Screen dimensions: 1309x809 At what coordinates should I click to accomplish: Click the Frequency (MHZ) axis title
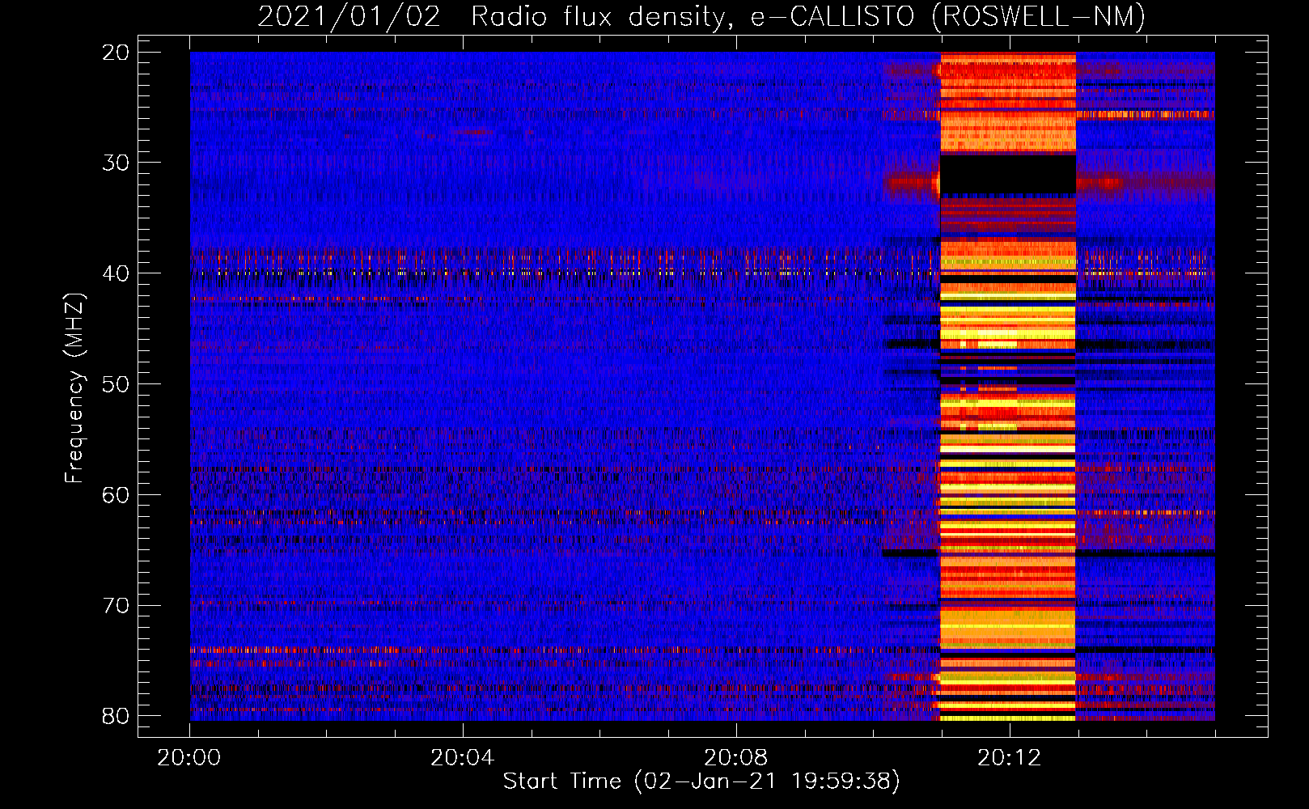pyautogui.click(x=74, y=388)
